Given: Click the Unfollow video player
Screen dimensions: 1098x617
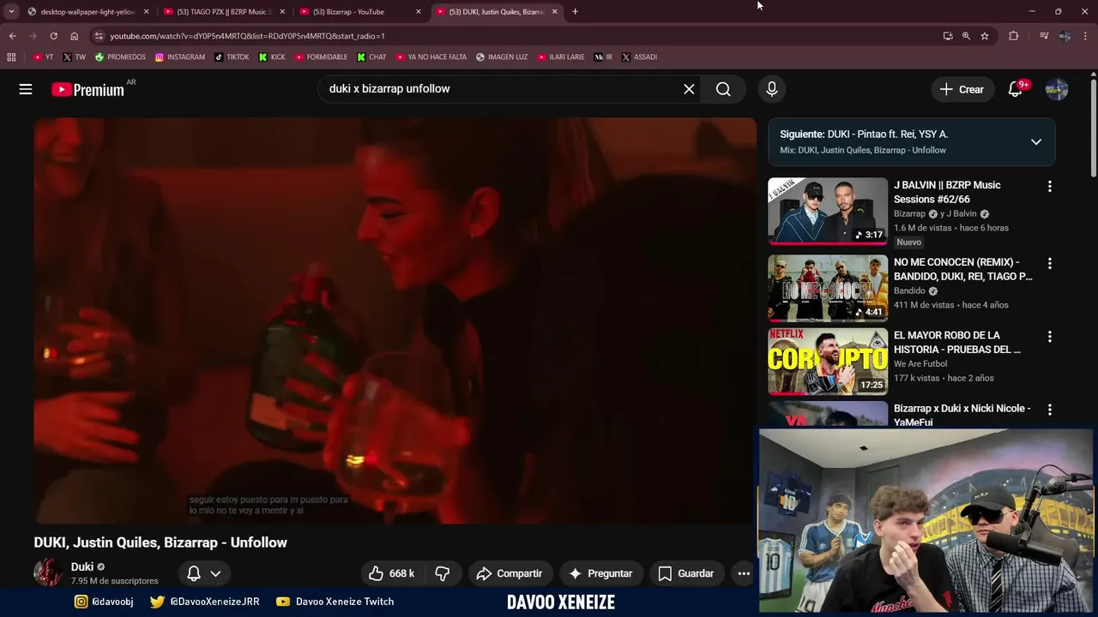Looking at the screenshot, I should point(395,320).
